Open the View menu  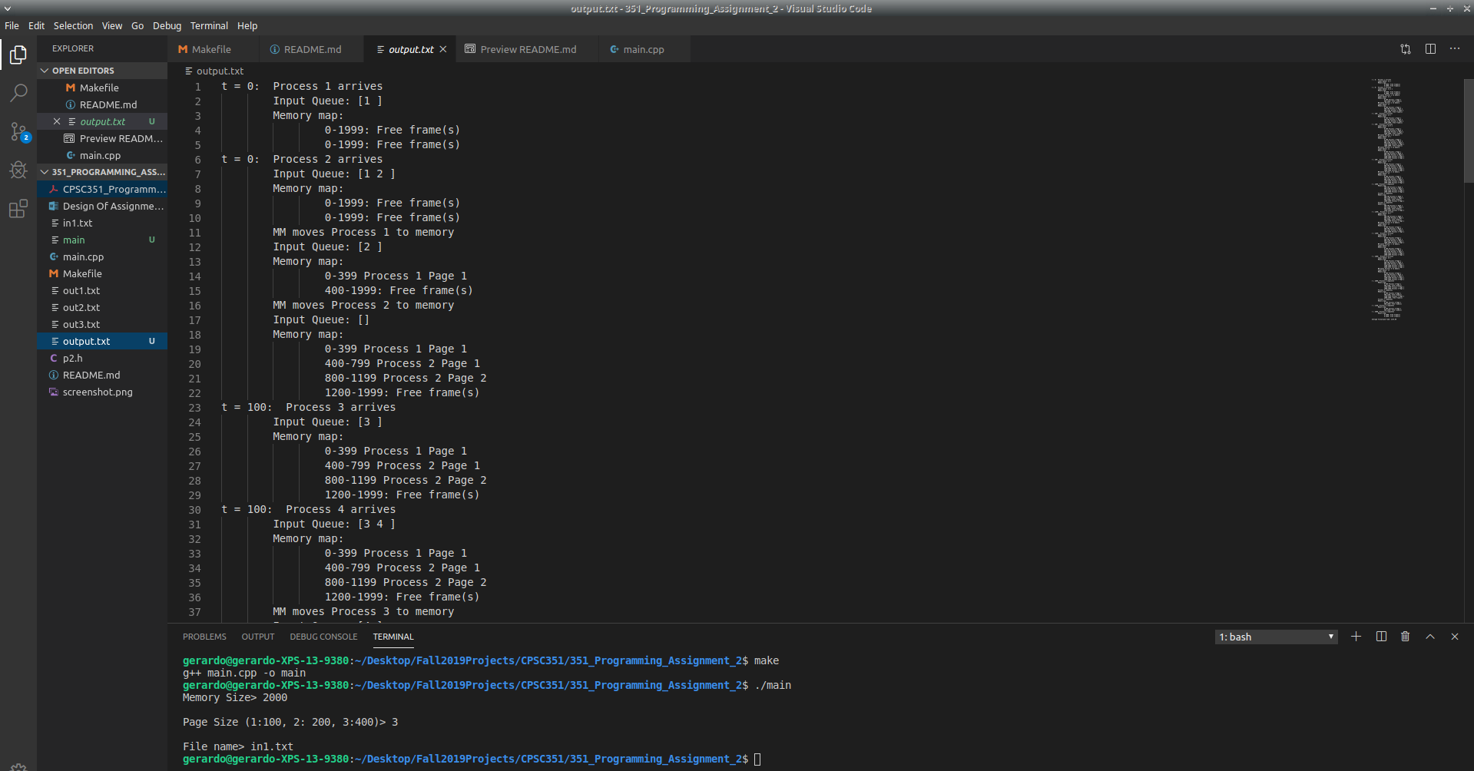click(x=112, y=25)
